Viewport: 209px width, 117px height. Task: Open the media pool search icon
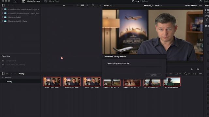(185, 74)
